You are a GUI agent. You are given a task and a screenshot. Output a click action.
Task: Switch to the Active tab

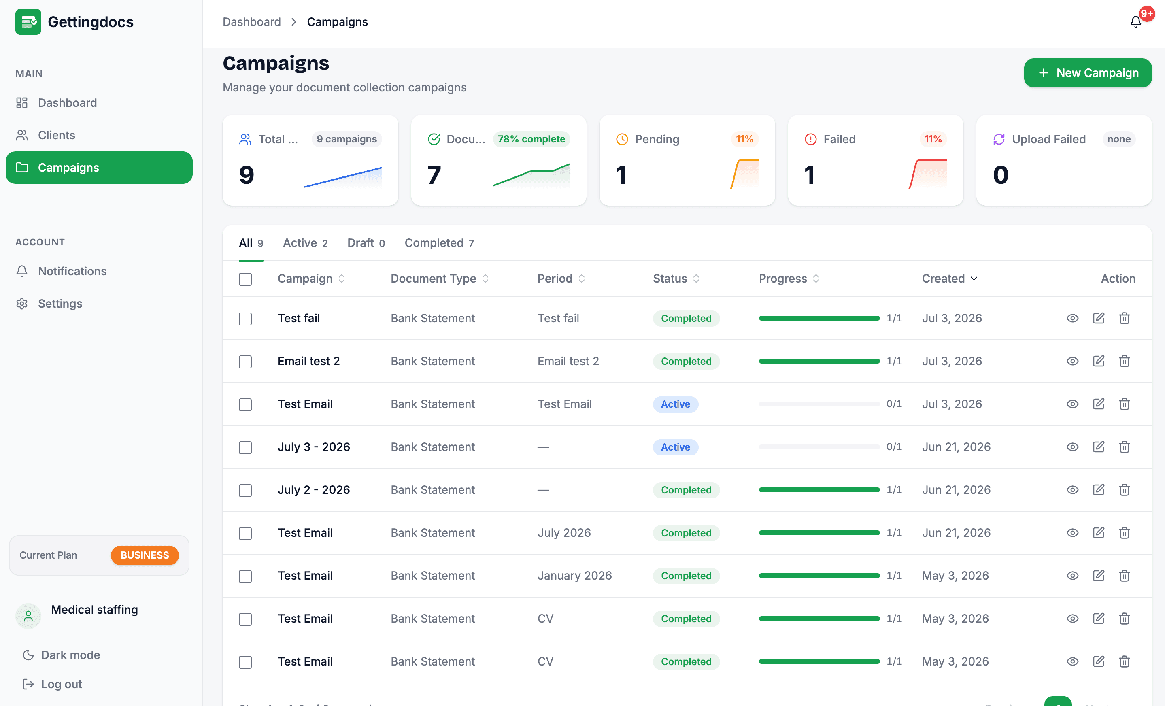coord(305,243)
